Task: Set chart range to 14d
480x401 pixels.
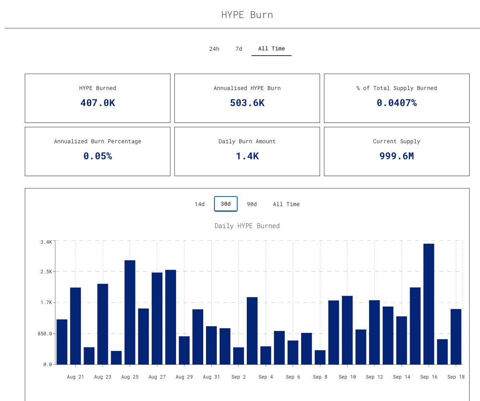Action: click(200, 204)
